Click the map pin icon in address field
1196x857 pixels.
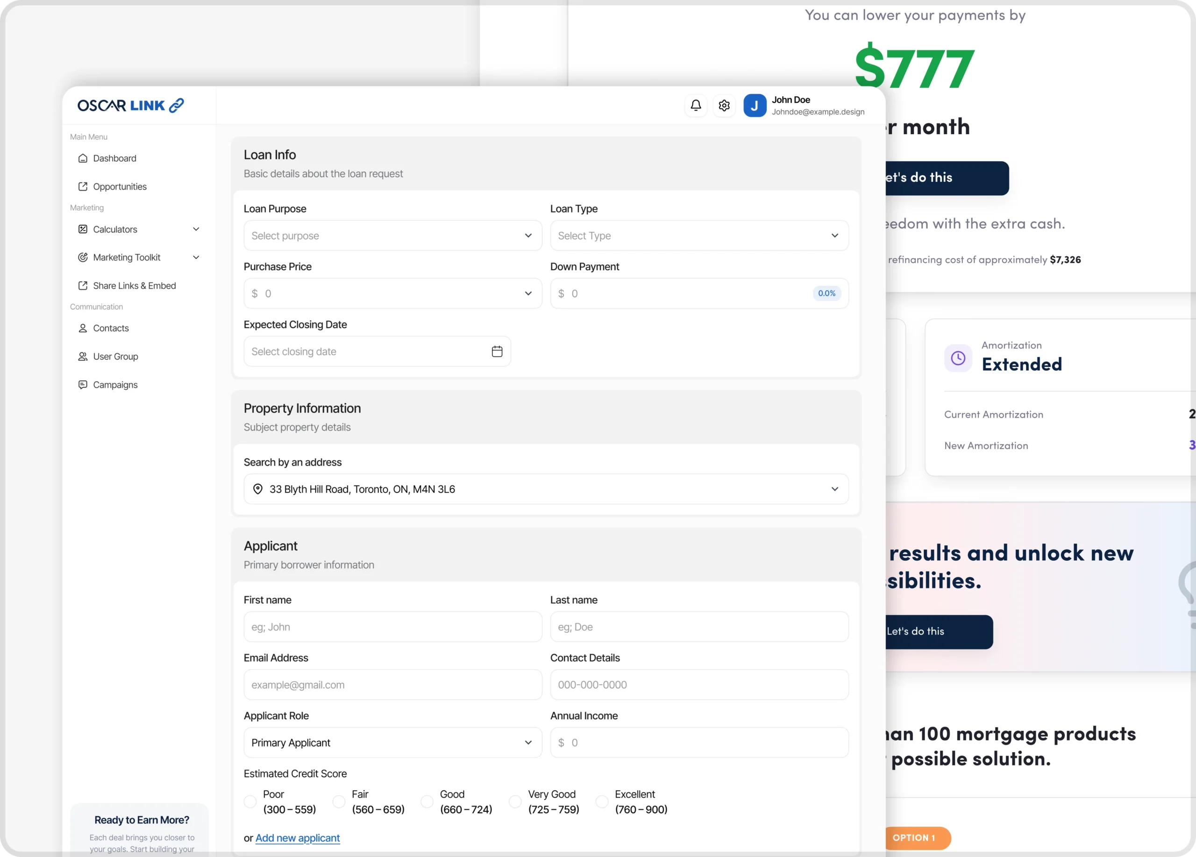click(x=258, y=489)
